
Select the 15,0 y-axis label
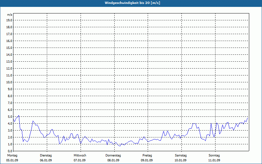(x=9, y=48)
